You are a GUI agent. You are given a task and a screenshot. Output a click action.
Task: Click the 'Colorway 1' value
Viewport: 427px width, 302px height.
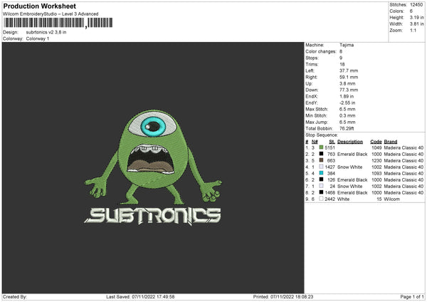38,38
